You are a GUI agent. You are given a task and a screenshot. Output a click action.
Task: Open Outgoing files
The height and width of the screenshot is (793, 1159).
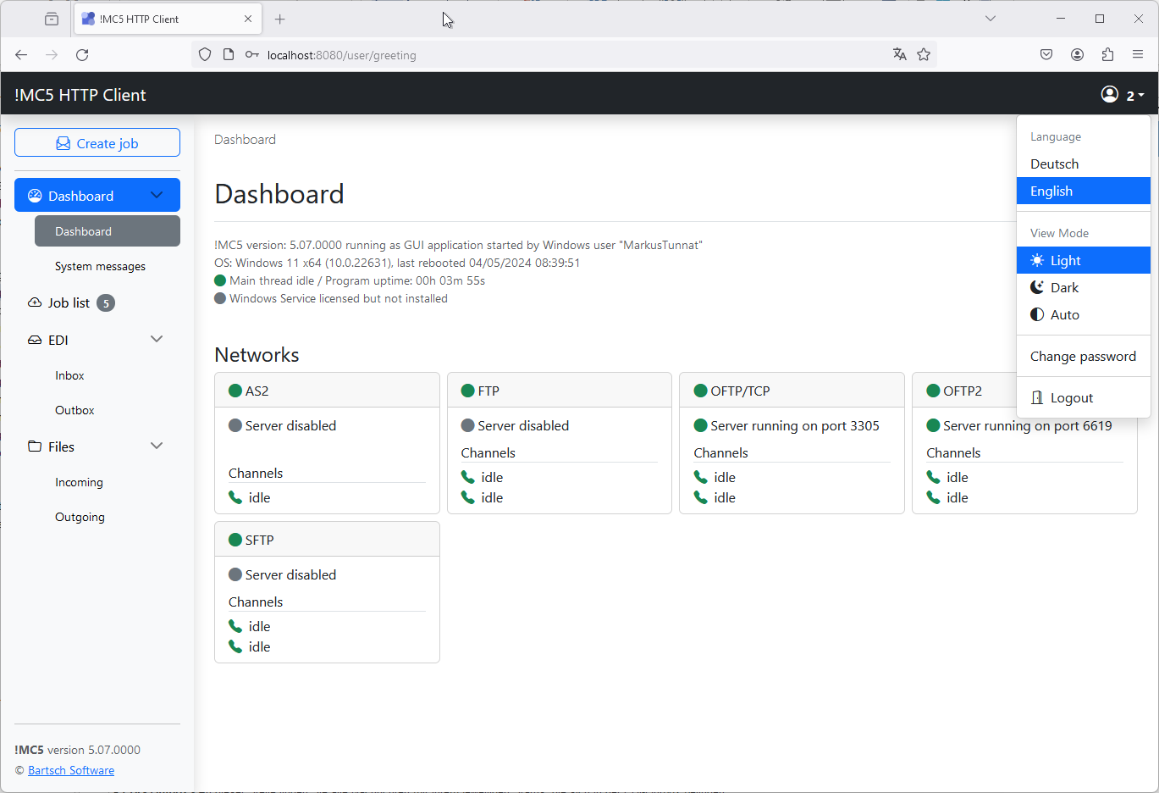point(80,517)
